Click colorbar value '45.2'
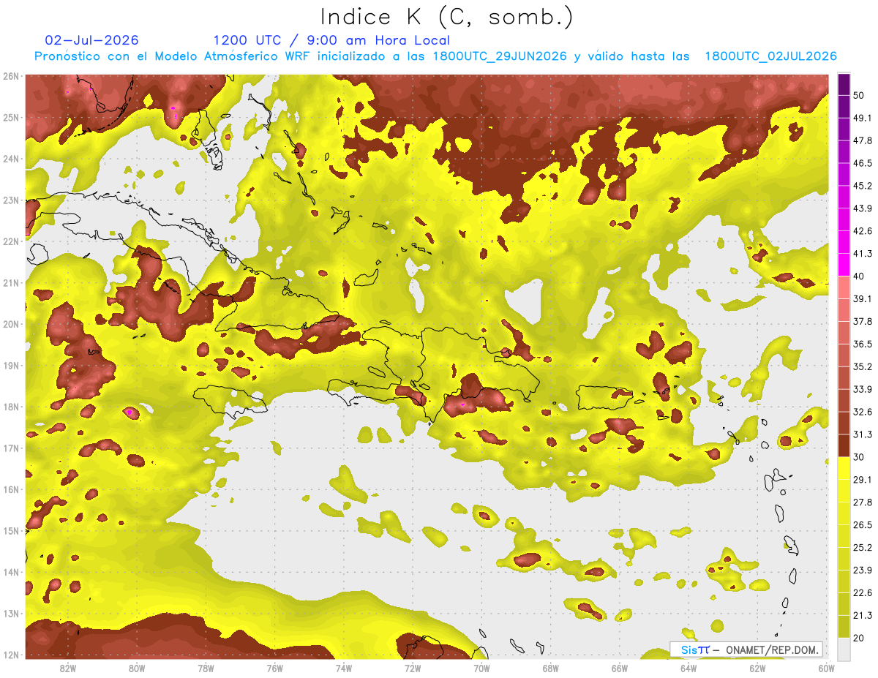 tap(862, 185)
